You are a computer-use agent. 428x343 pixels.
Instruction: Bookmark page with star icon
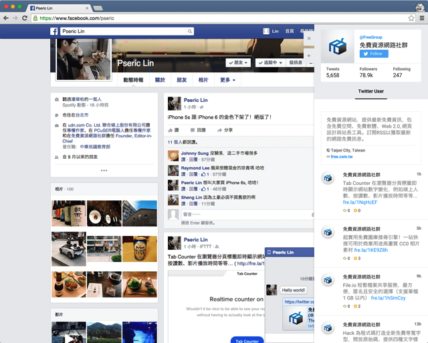(x=411, y=18)
